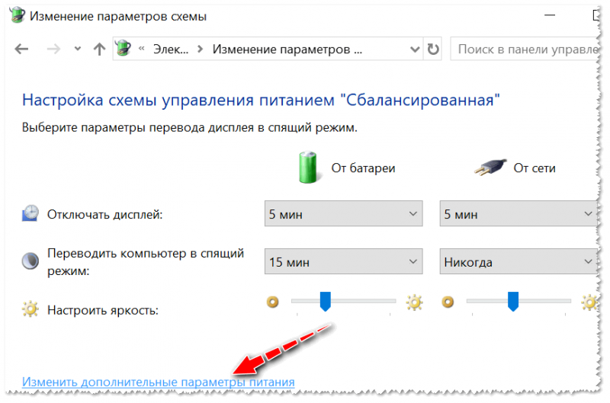Click the control panel search field
Viewport: 610px width, 403px height.
pyautogui.click(x=525, y=49)
